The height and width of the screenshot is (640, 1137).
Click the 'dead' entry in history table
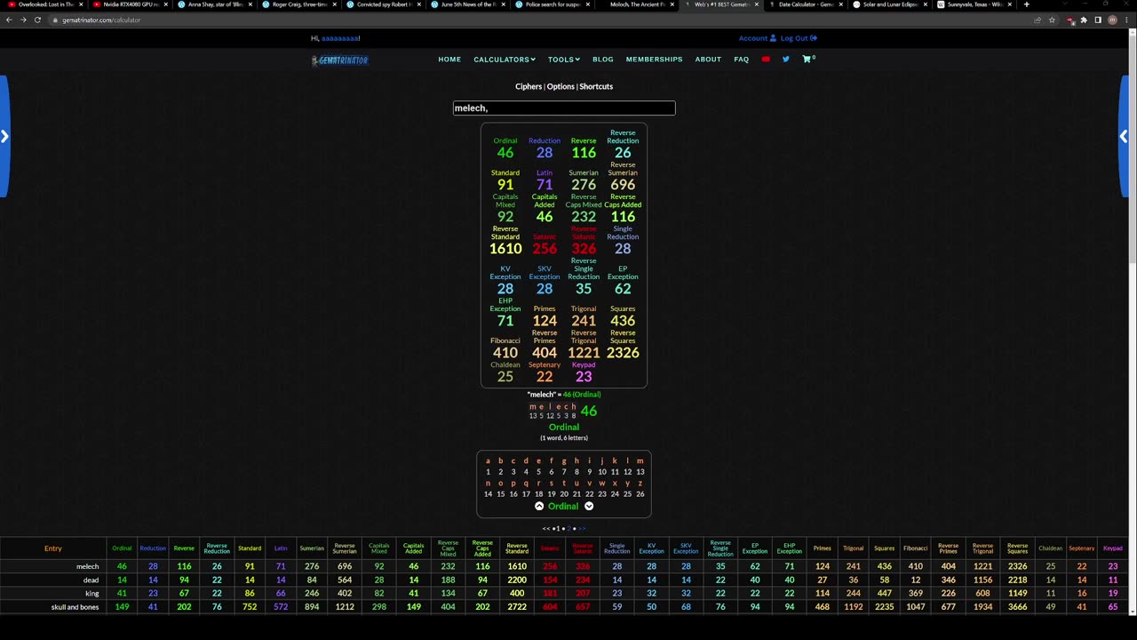coord(91,580)
